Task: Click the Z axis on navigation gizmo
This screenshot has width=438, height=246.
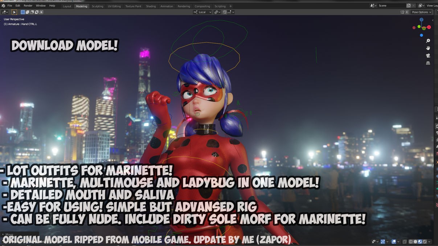Action: click(x=421, y=20)
